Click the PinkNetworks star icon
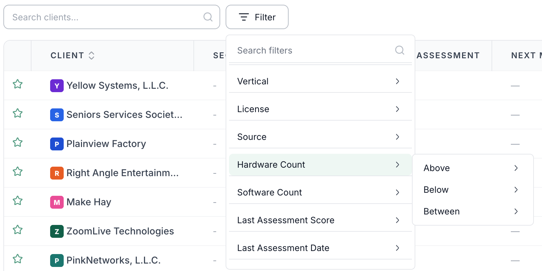The image size is (542, 271). 18,259
